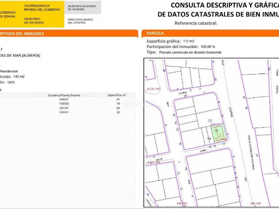
Task: Click the LUNA street label on the map
Action: [203, 148]
